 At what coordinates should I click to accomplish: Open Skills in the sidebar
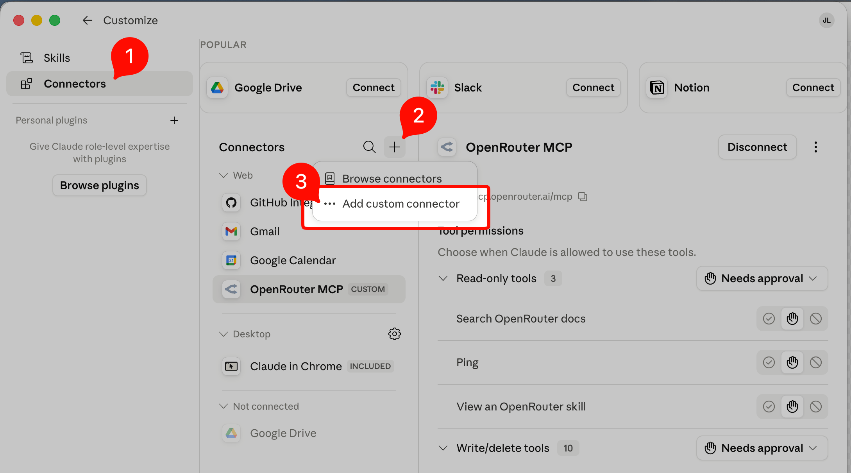(100, 58)
